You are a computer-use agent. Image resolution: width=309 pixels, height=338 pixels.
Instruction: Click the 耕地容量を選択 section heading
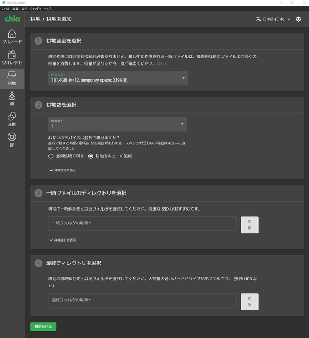(x=64, y=41)
